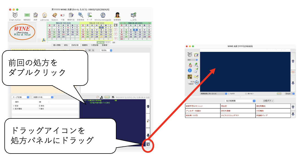Expand the 初診 row in order list

[13, 106]
